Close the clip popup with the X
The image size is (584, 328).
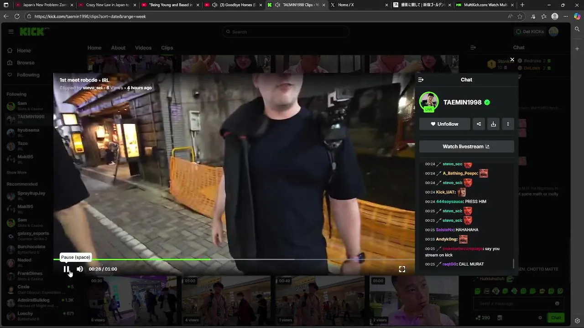[x=512, y=60]
